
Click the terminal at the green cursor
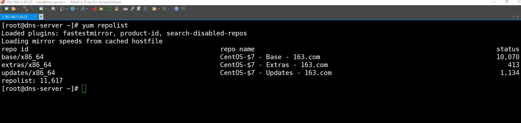[x=84, y=89]
